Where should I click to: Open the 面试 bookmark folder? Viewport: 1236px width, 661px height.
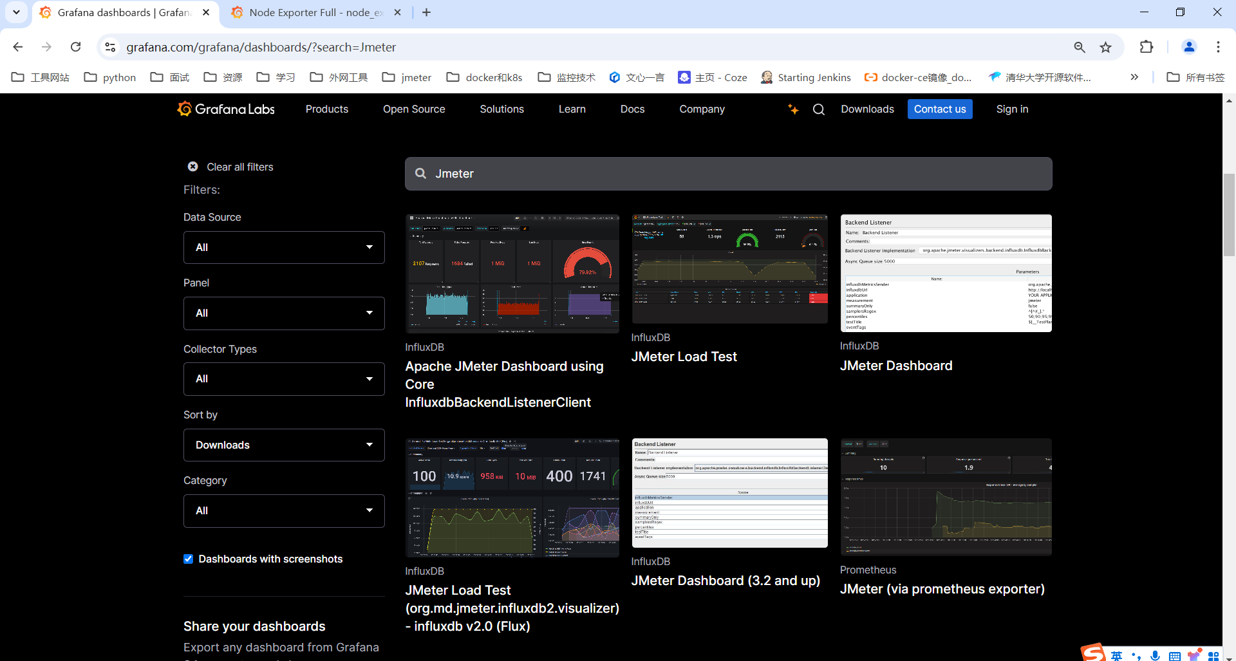tap(170, 77)
